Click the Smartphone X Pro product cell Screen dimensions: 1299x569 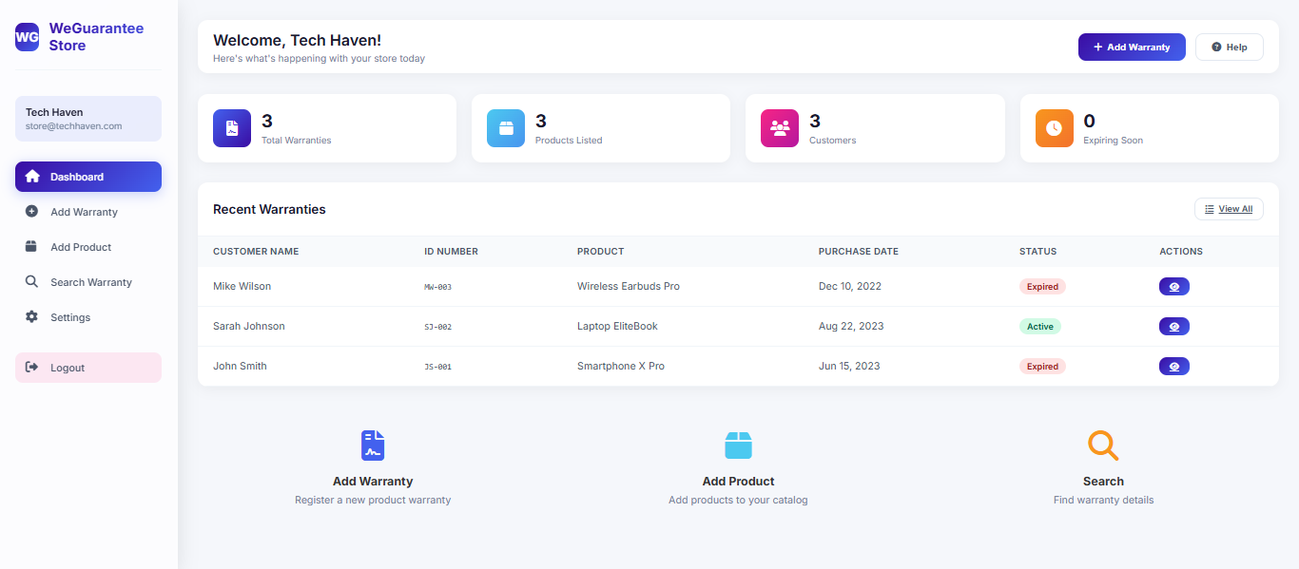click(x=621, y=366)
